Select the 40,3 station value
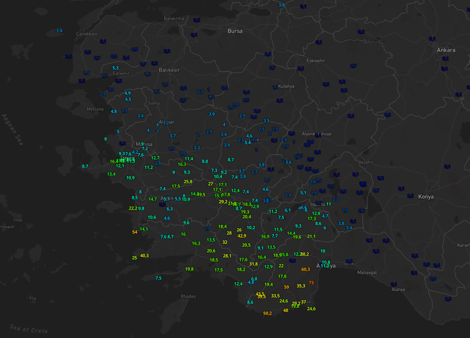 pyautogui.click(x=144, y=256)
